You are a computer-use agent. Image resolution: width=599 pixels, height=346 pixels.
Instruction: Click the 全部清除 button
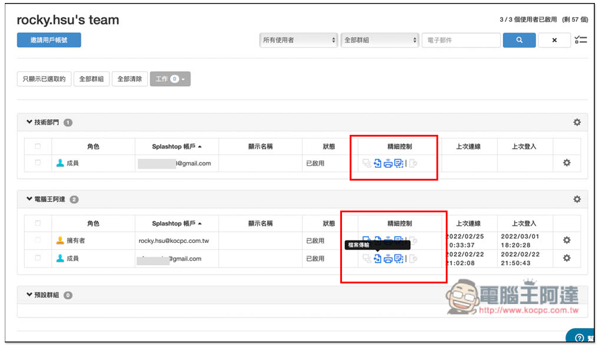pyautogui.click(x=129, y=79)
